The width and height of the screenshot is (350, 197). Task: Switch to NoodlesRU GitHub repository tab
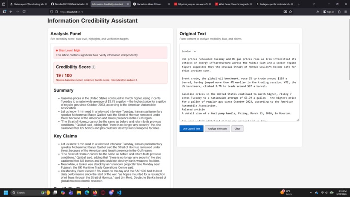(x=68, y=4)
